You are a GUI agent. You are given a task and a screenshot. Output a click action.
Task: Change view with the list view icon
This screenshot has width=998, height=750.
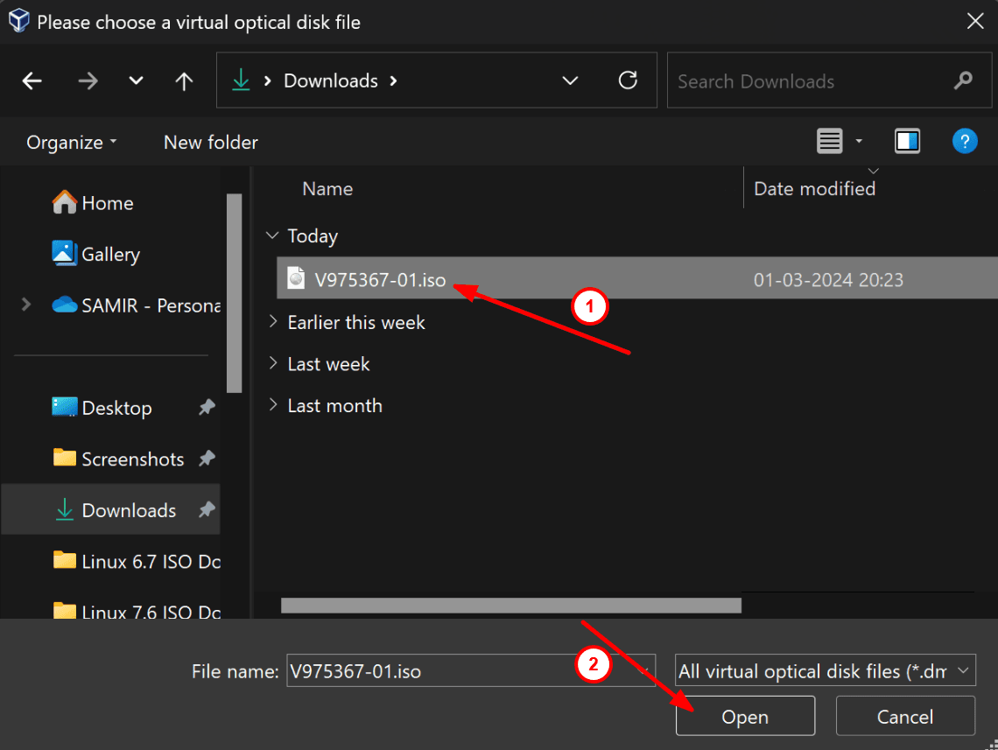point(829,141)
